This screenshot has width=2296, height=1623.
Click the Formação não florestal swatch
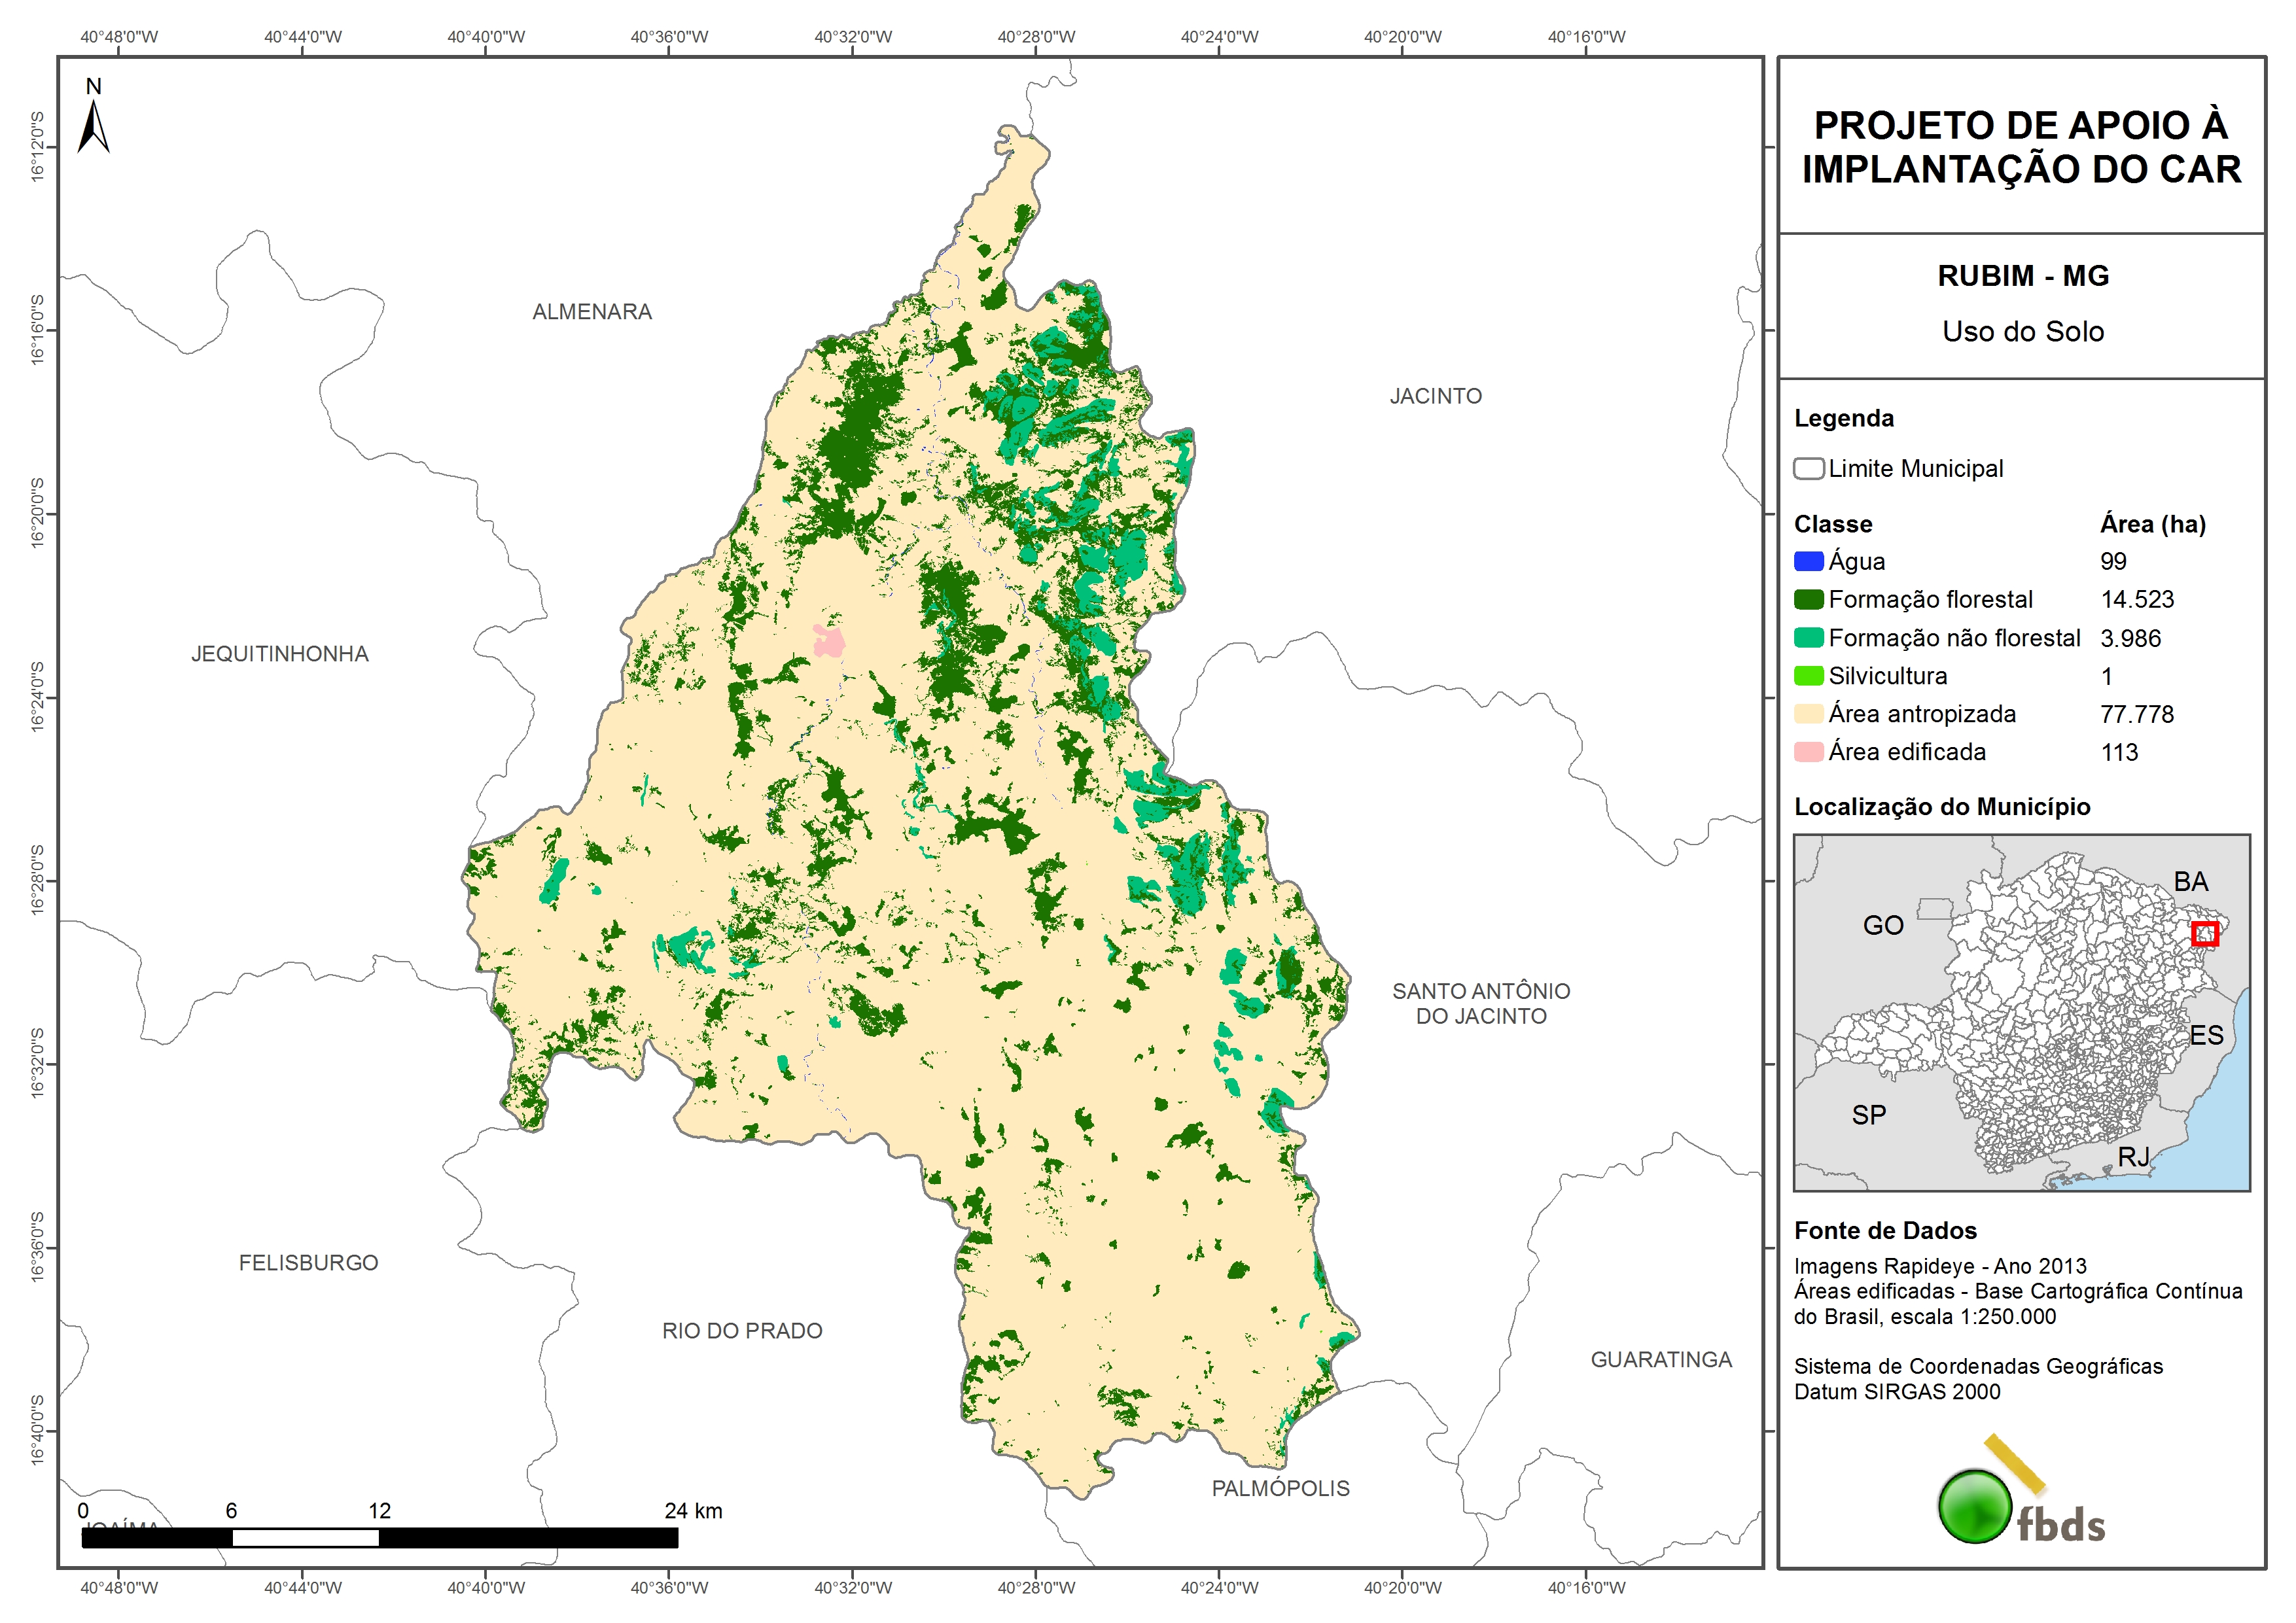pos(1808,638)
